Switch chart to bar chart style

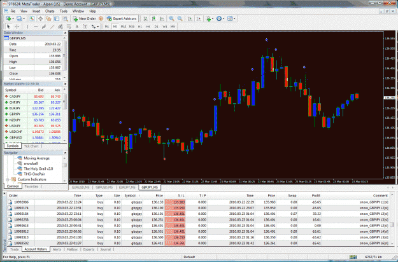click(x=145, y=18)
